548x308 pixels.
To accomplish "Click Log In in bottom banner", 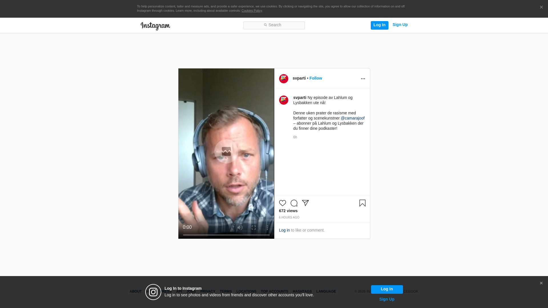I will click(387, 289).
